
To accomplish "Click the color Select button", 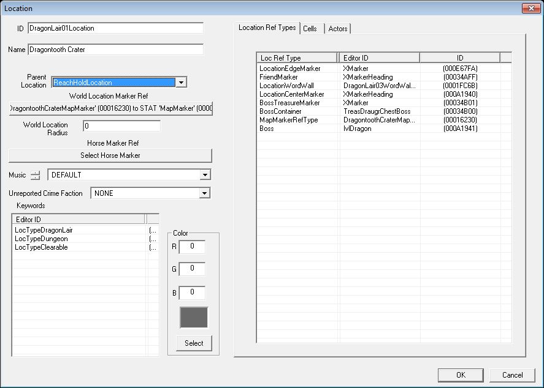I will [194, 343].
